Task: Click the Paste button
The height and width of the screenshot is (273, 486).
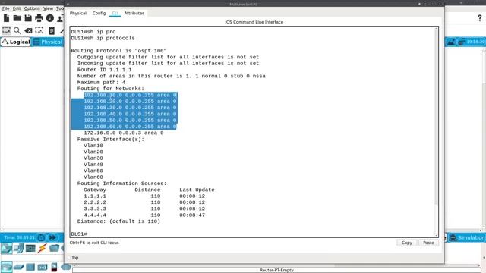Action: point(428,243)
